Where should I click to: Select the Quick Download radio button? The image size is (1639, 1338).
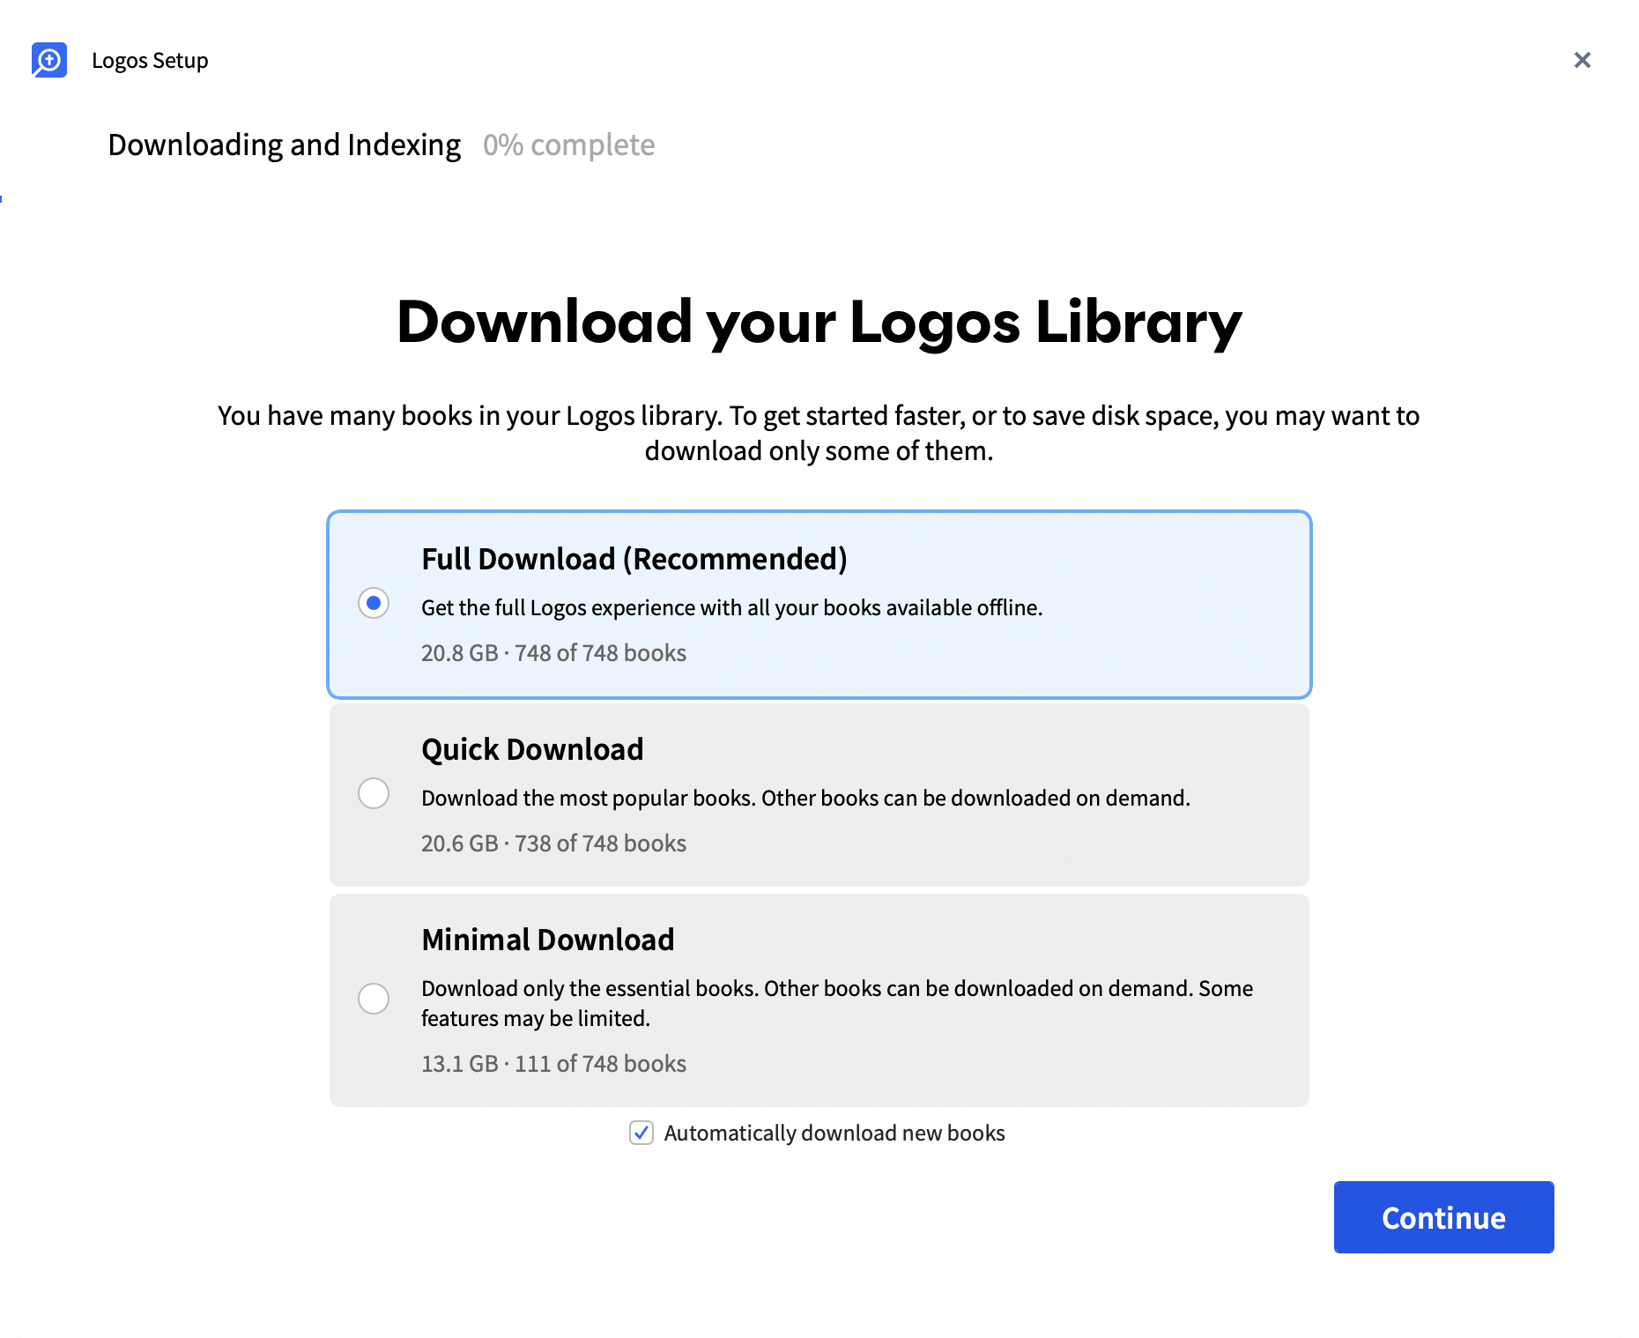coord(374,793)
